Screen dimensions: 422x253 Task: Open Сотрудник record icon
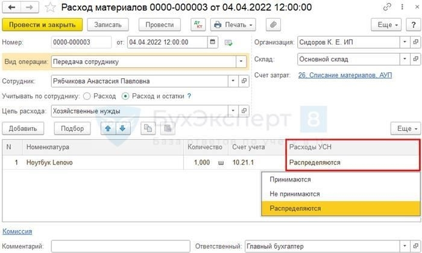(x=244, y=81)
